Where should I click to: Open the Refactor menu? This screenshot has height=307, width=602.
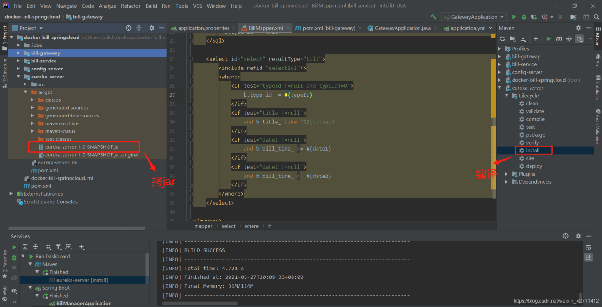point(130,6)
